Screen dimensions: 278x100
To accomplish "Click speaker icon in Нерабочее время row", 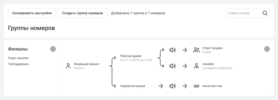I will (x=172, y=86).
